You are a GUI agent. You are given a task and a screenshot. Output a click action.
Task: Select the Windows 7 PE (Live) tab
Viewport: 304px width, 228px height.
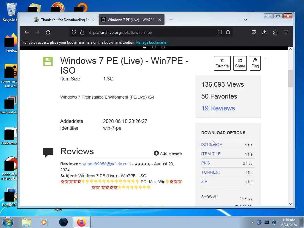tap(132, 20)
